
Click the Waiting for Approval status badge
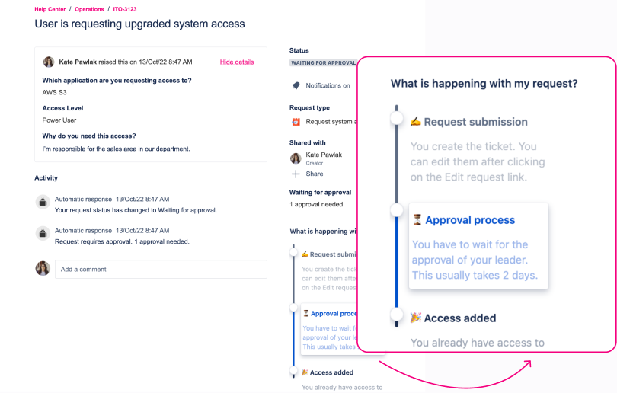323,62
